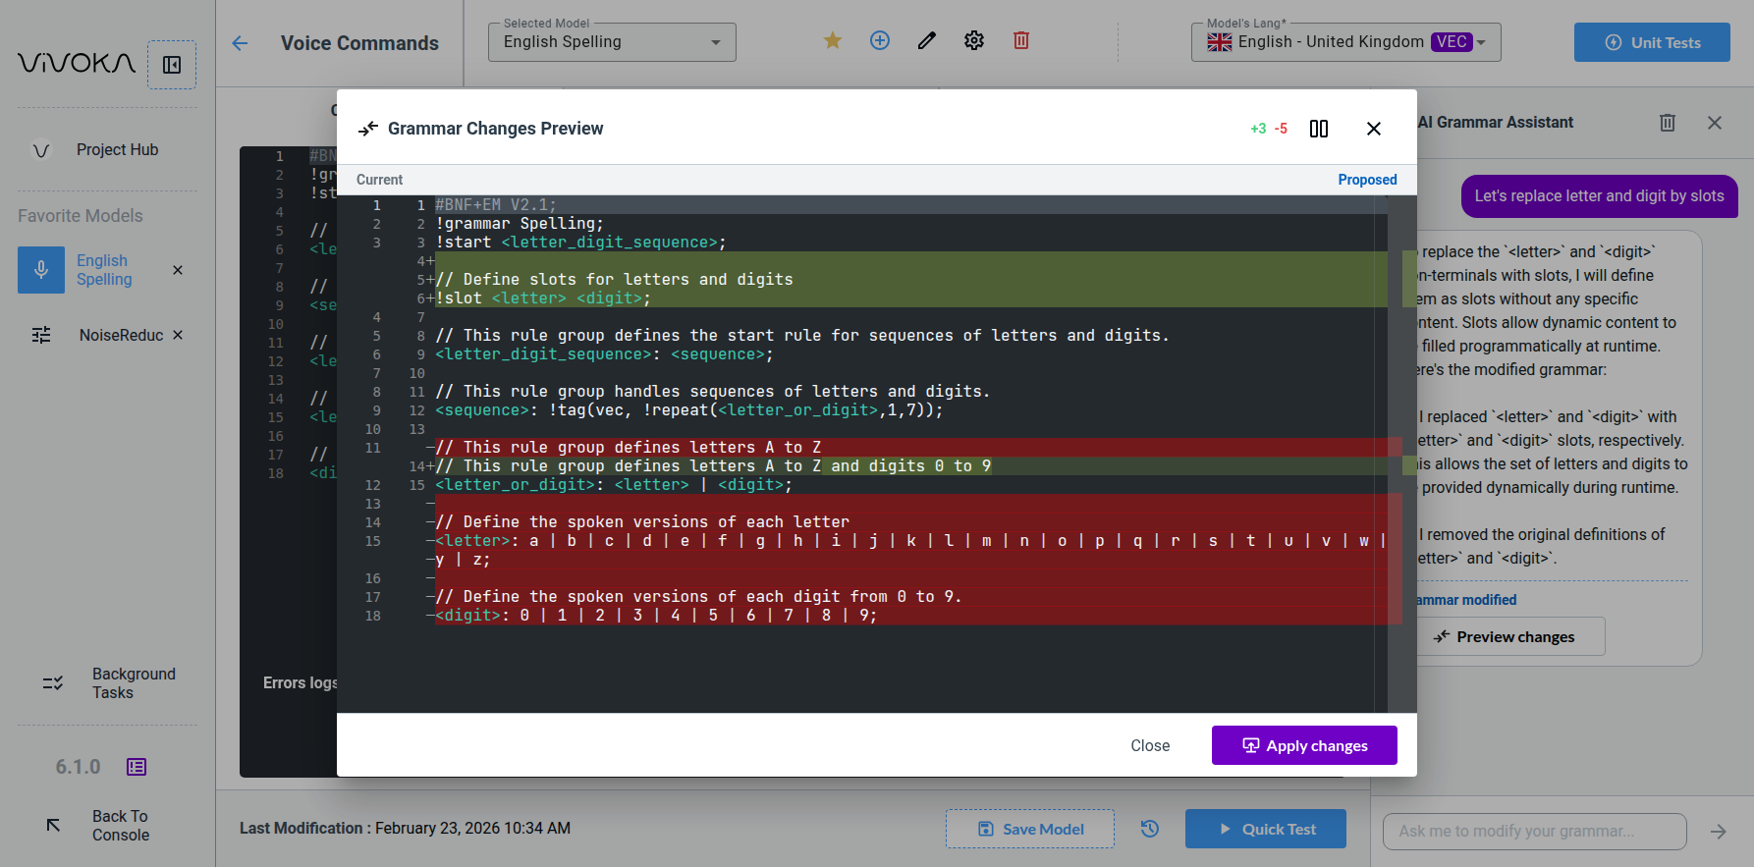Select the English Spelling favorite model
Viewport: 1754px width, 867px height.
(x=104, y=270)
